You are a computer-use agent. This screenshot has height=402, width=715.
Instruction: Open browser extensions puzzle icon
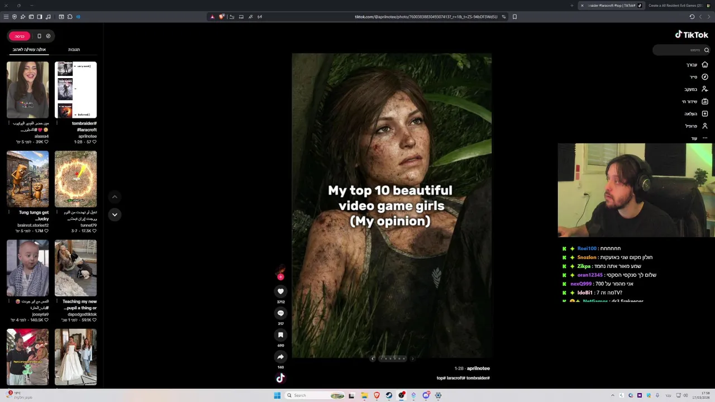70,17
